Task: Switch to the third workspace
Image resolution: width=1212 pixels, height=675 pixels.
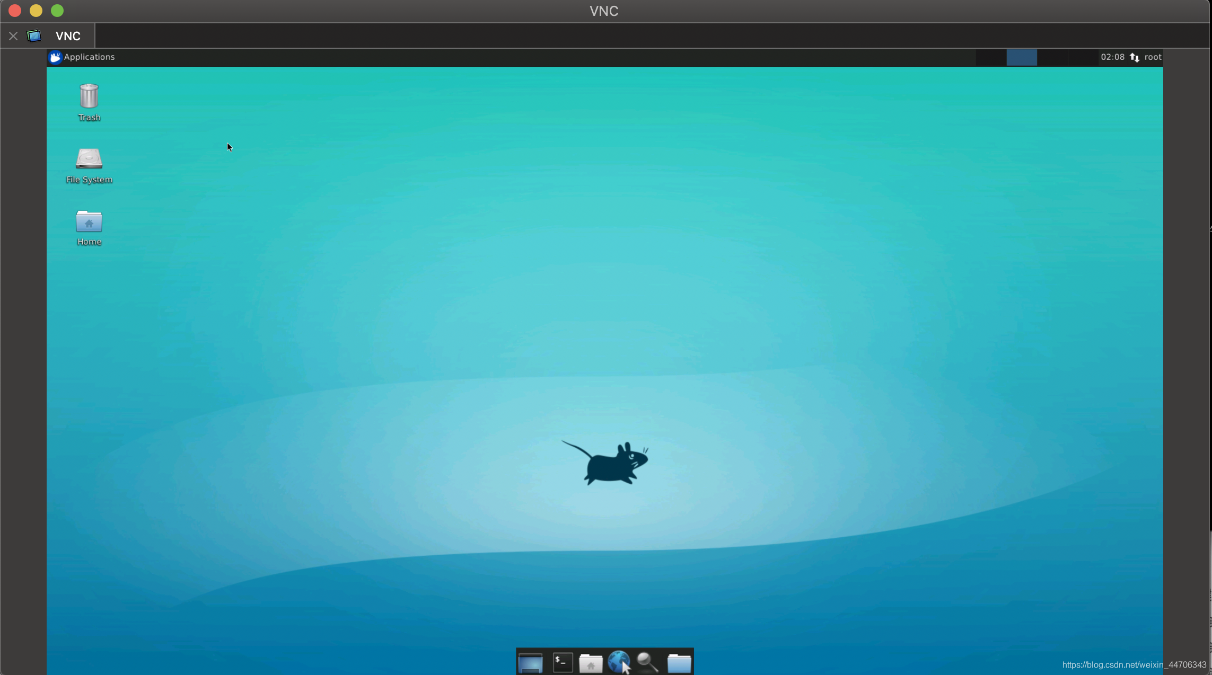Action: 1052,57
